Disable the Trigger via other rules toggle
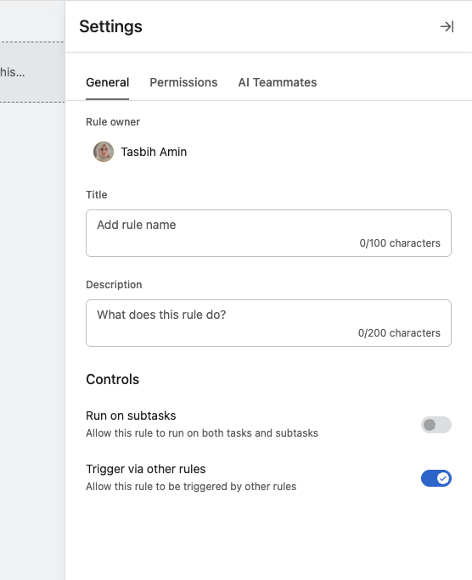This screenshot has height=580, width=472. 435,478
